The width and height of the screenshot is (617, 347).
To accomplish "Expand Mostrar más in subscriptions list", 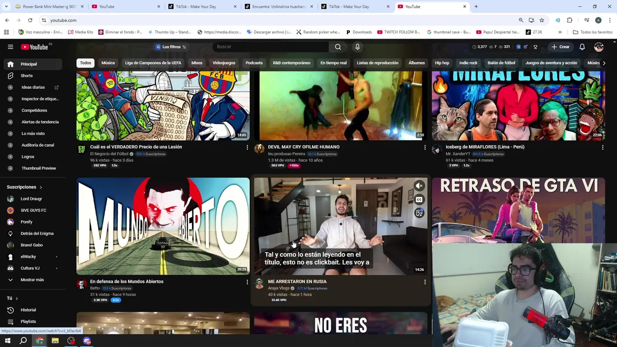I will point(33,280).
